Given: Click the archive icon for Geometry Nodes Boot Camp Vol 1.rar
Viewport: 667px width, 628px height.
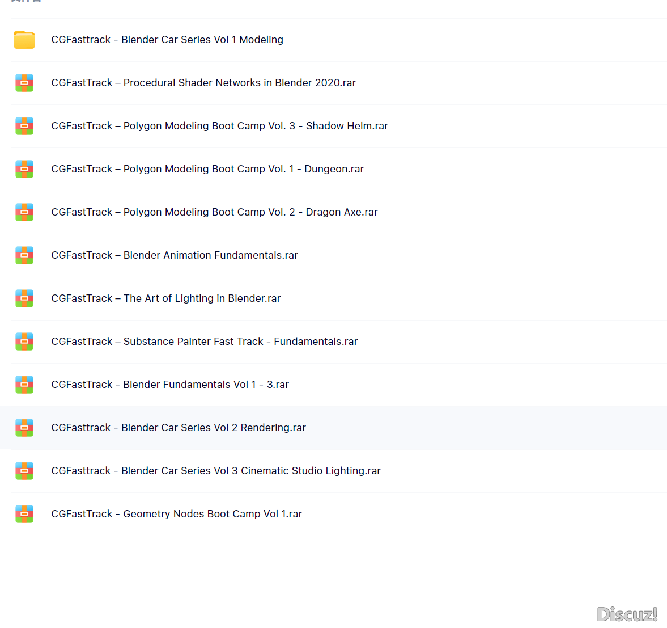Looking at the screenshot, I should [x=24, y=514].
